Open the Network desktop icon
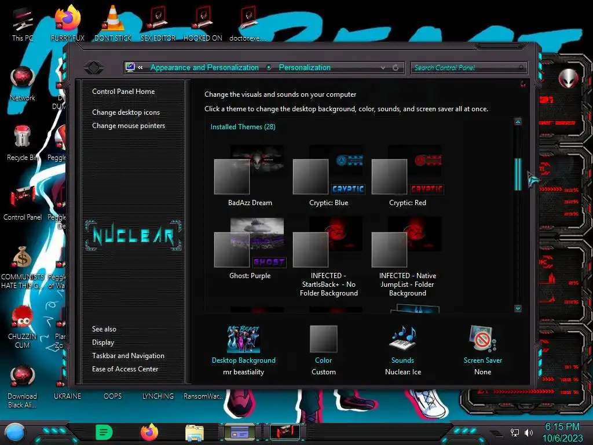 tap(23, 83)
